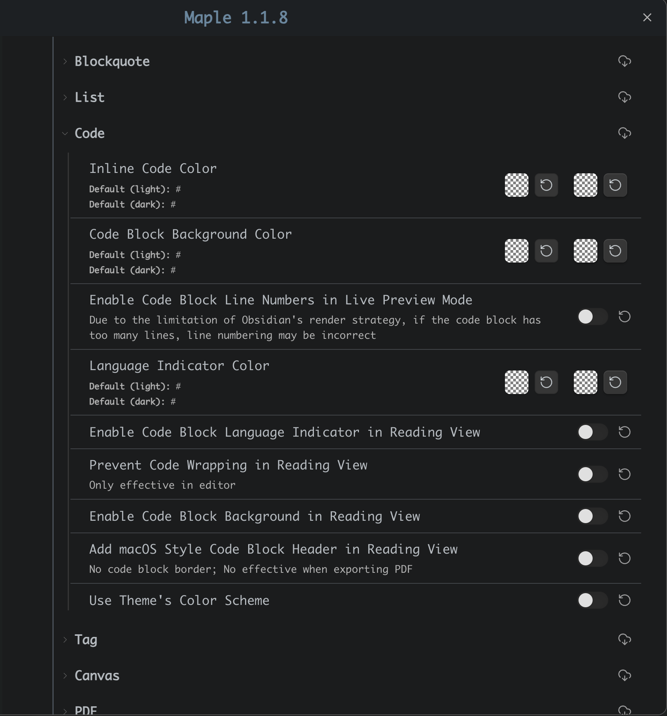Open the List settings heading
Image resolution: width=667 pixels, height=716 pixels.
pyautogui.click(x=90, y=97)
